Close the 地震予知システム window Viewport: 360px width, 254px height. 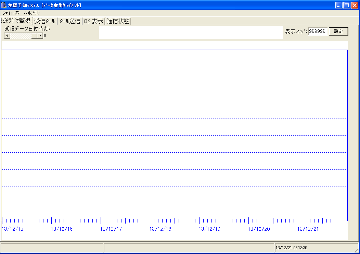coord(355,5)
